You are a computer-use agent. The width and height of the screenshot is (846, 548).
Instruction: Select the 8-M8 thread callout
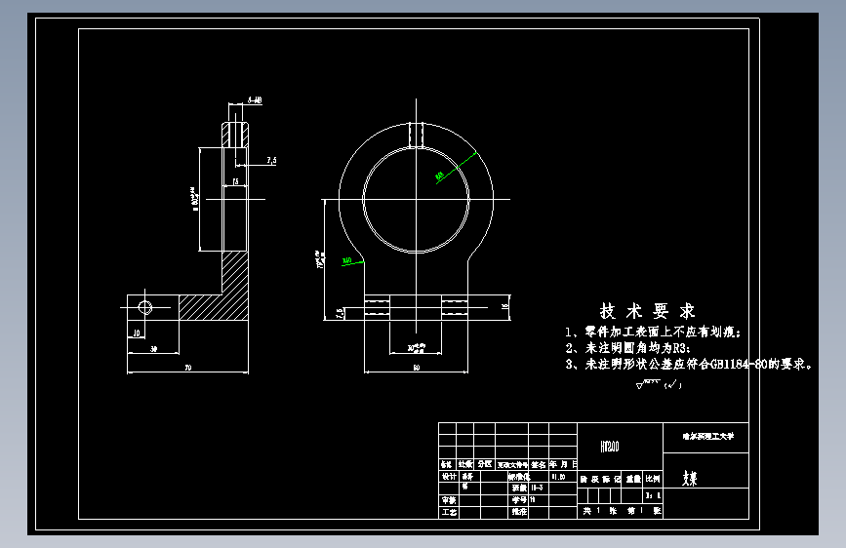(255, 99)
